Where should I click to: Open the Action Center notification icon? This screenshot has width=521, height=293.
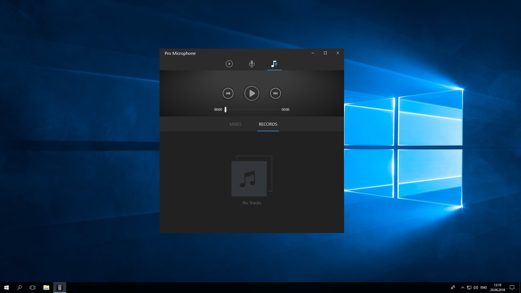coord(512,287)
